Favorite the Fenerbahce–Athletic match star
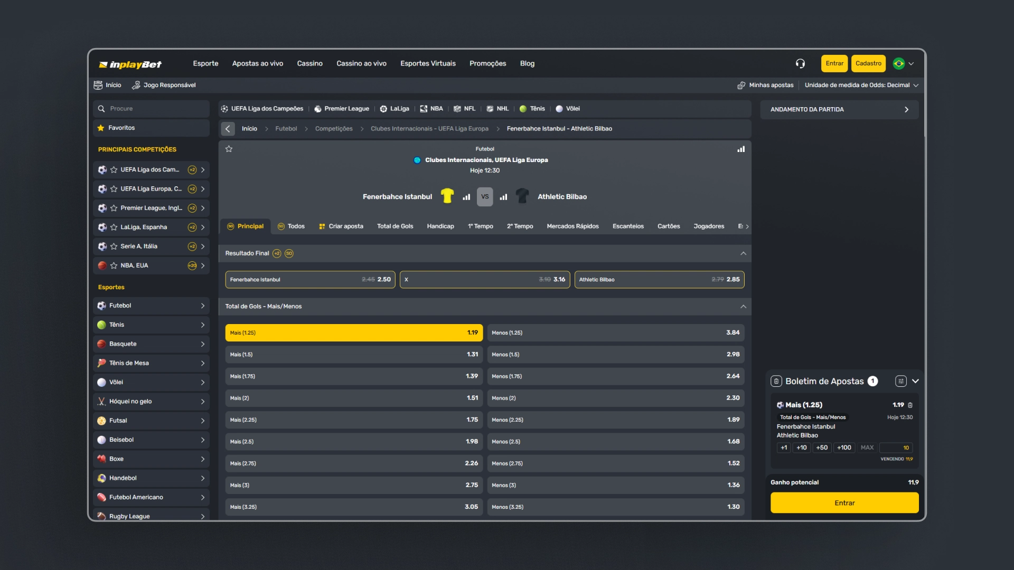The width and height of the screenshot is (1014, 570). [229, 149]
